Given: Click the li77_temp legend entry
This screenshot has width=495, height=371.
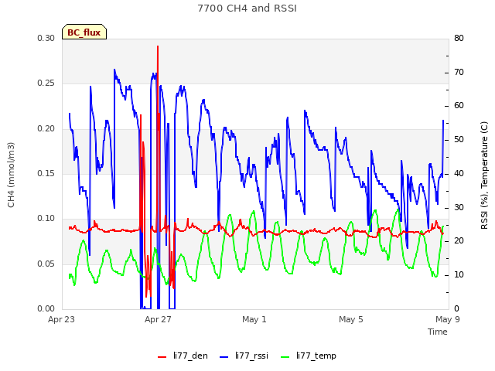Looking at the screenshot, I should (x=309, y=356).
